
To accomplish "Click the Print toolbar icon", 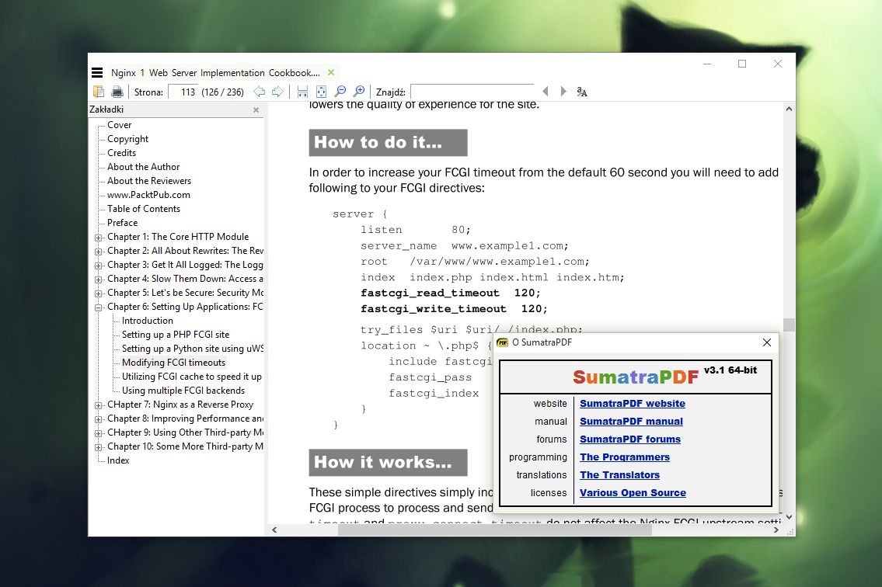I will click(117, 92).
